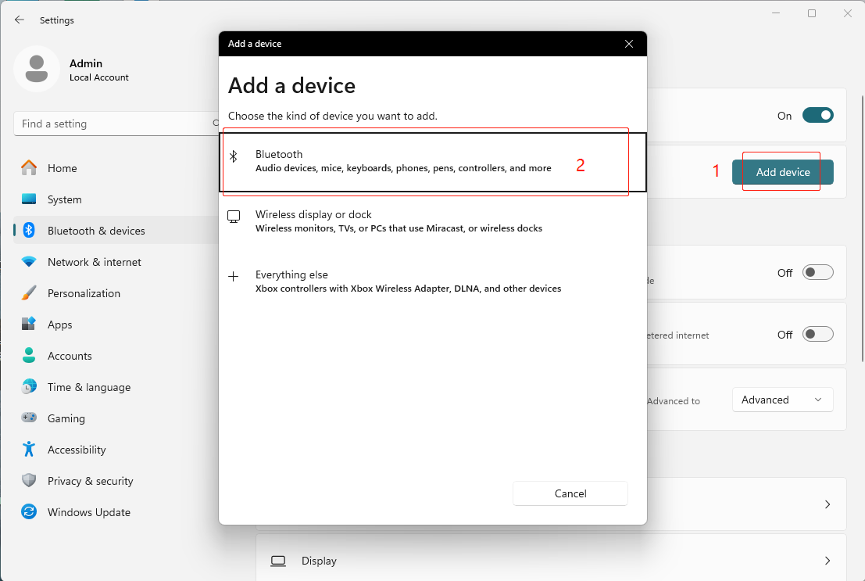
Task: Click the Privacy & security shield icon
Action: [x=29, y=481]
